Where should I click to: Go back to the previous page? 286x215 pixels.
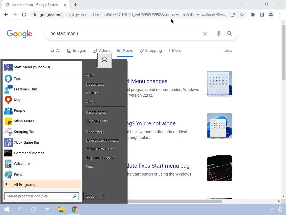(6, 15)
